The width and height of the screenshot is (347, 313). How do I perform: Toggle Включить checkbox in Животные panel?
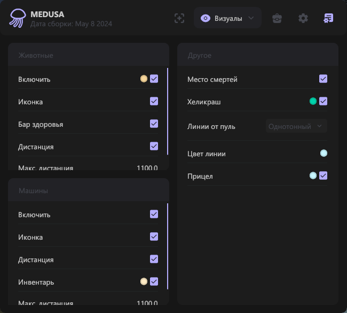(x=154, y=79)
